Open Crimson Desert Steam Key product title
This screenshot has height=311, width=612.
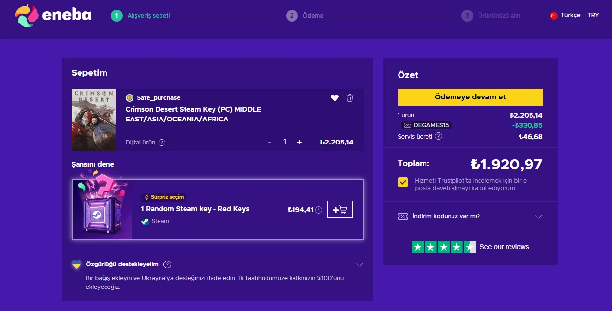point(193,114)
